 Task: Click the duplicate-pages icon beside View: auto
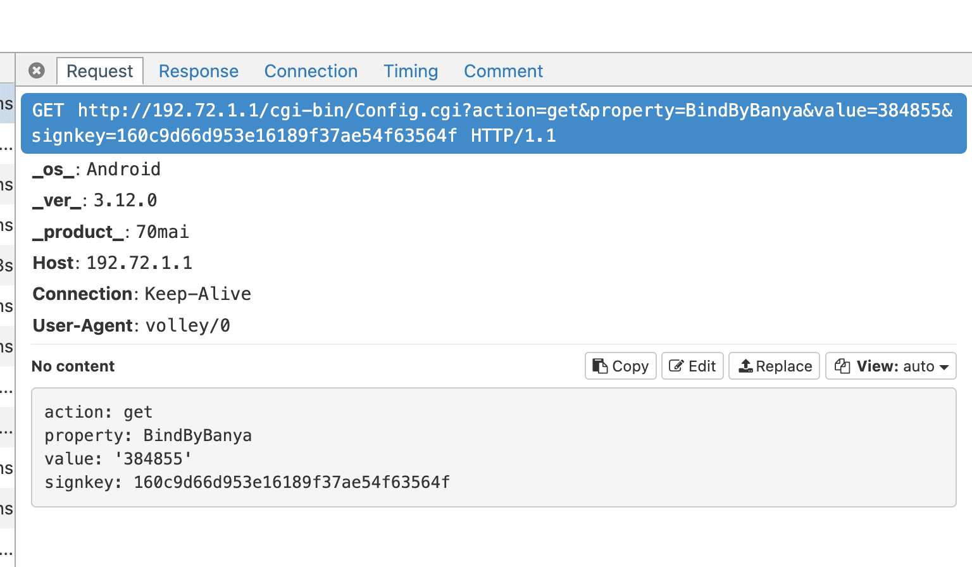(842, 366)
